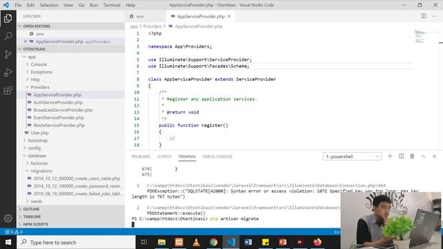Viewport: 443px width, 249px height.
Task: Collapse the database folder
Action: pos(71,156)
